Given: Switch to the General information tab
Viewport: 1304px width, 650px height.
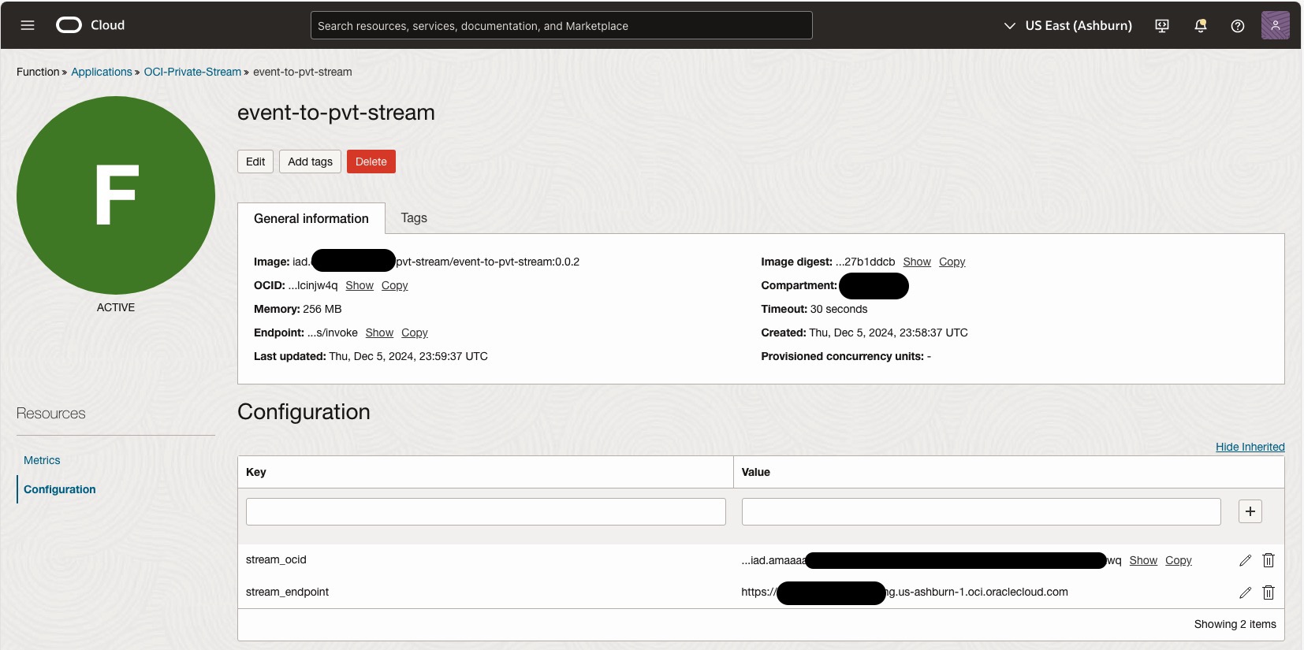Looking at the screenshot, I should 311,218.
